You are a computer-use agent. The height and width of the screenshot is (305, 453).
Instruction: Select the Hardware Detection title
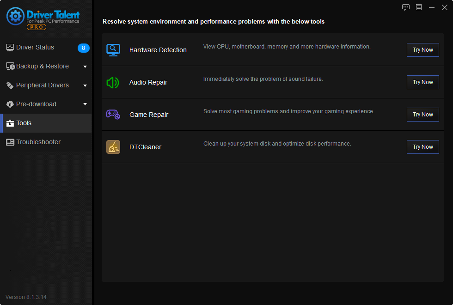[x=158, y=50]
